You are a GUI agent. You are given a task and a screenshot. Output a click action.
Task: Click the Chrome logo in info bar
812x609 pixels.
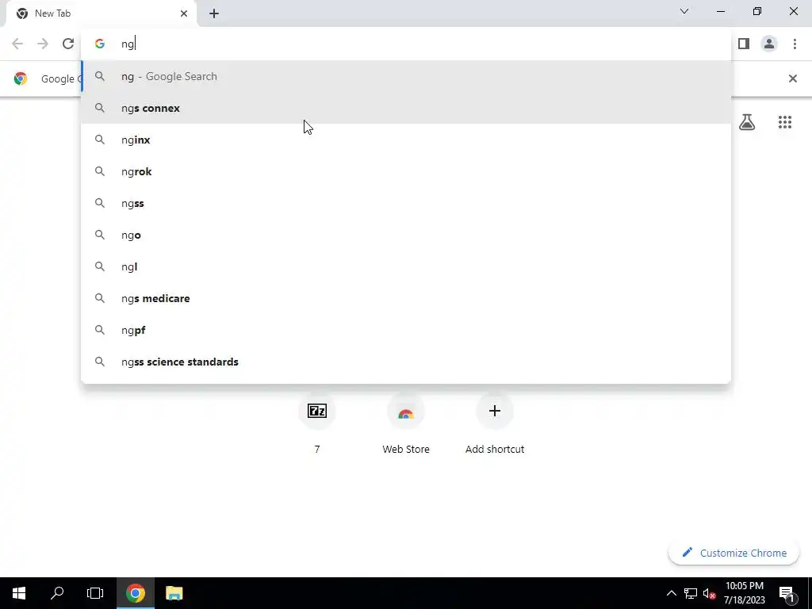[21, 79]
